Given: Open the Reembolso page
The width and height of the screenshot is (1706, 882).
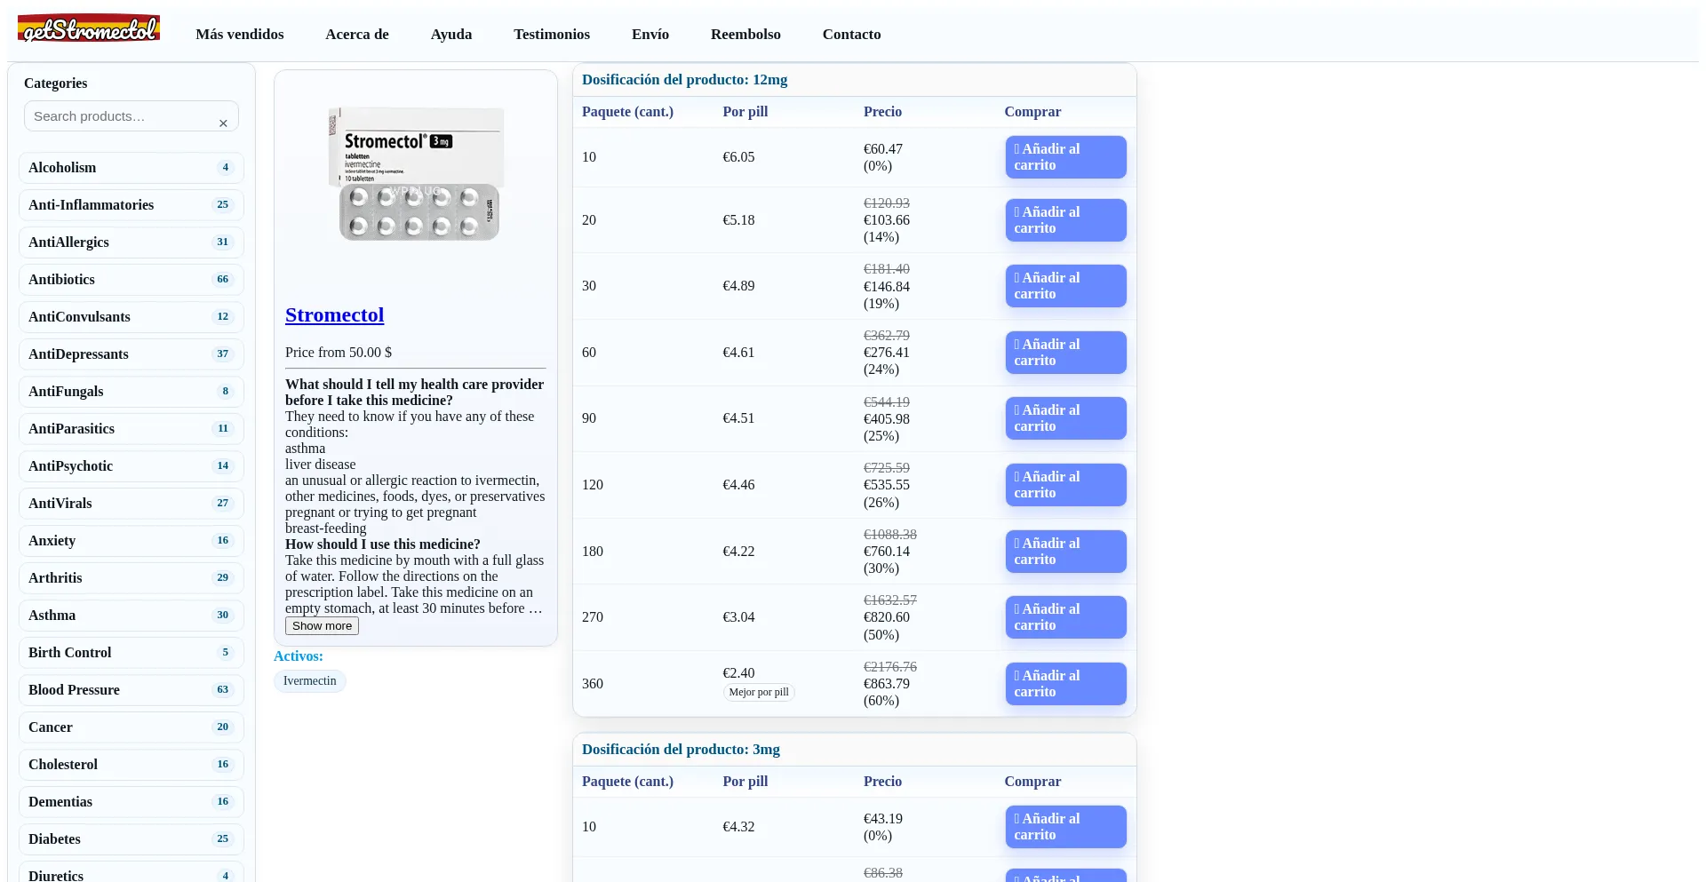Looking at the screenshot, I should pos(745,35).
